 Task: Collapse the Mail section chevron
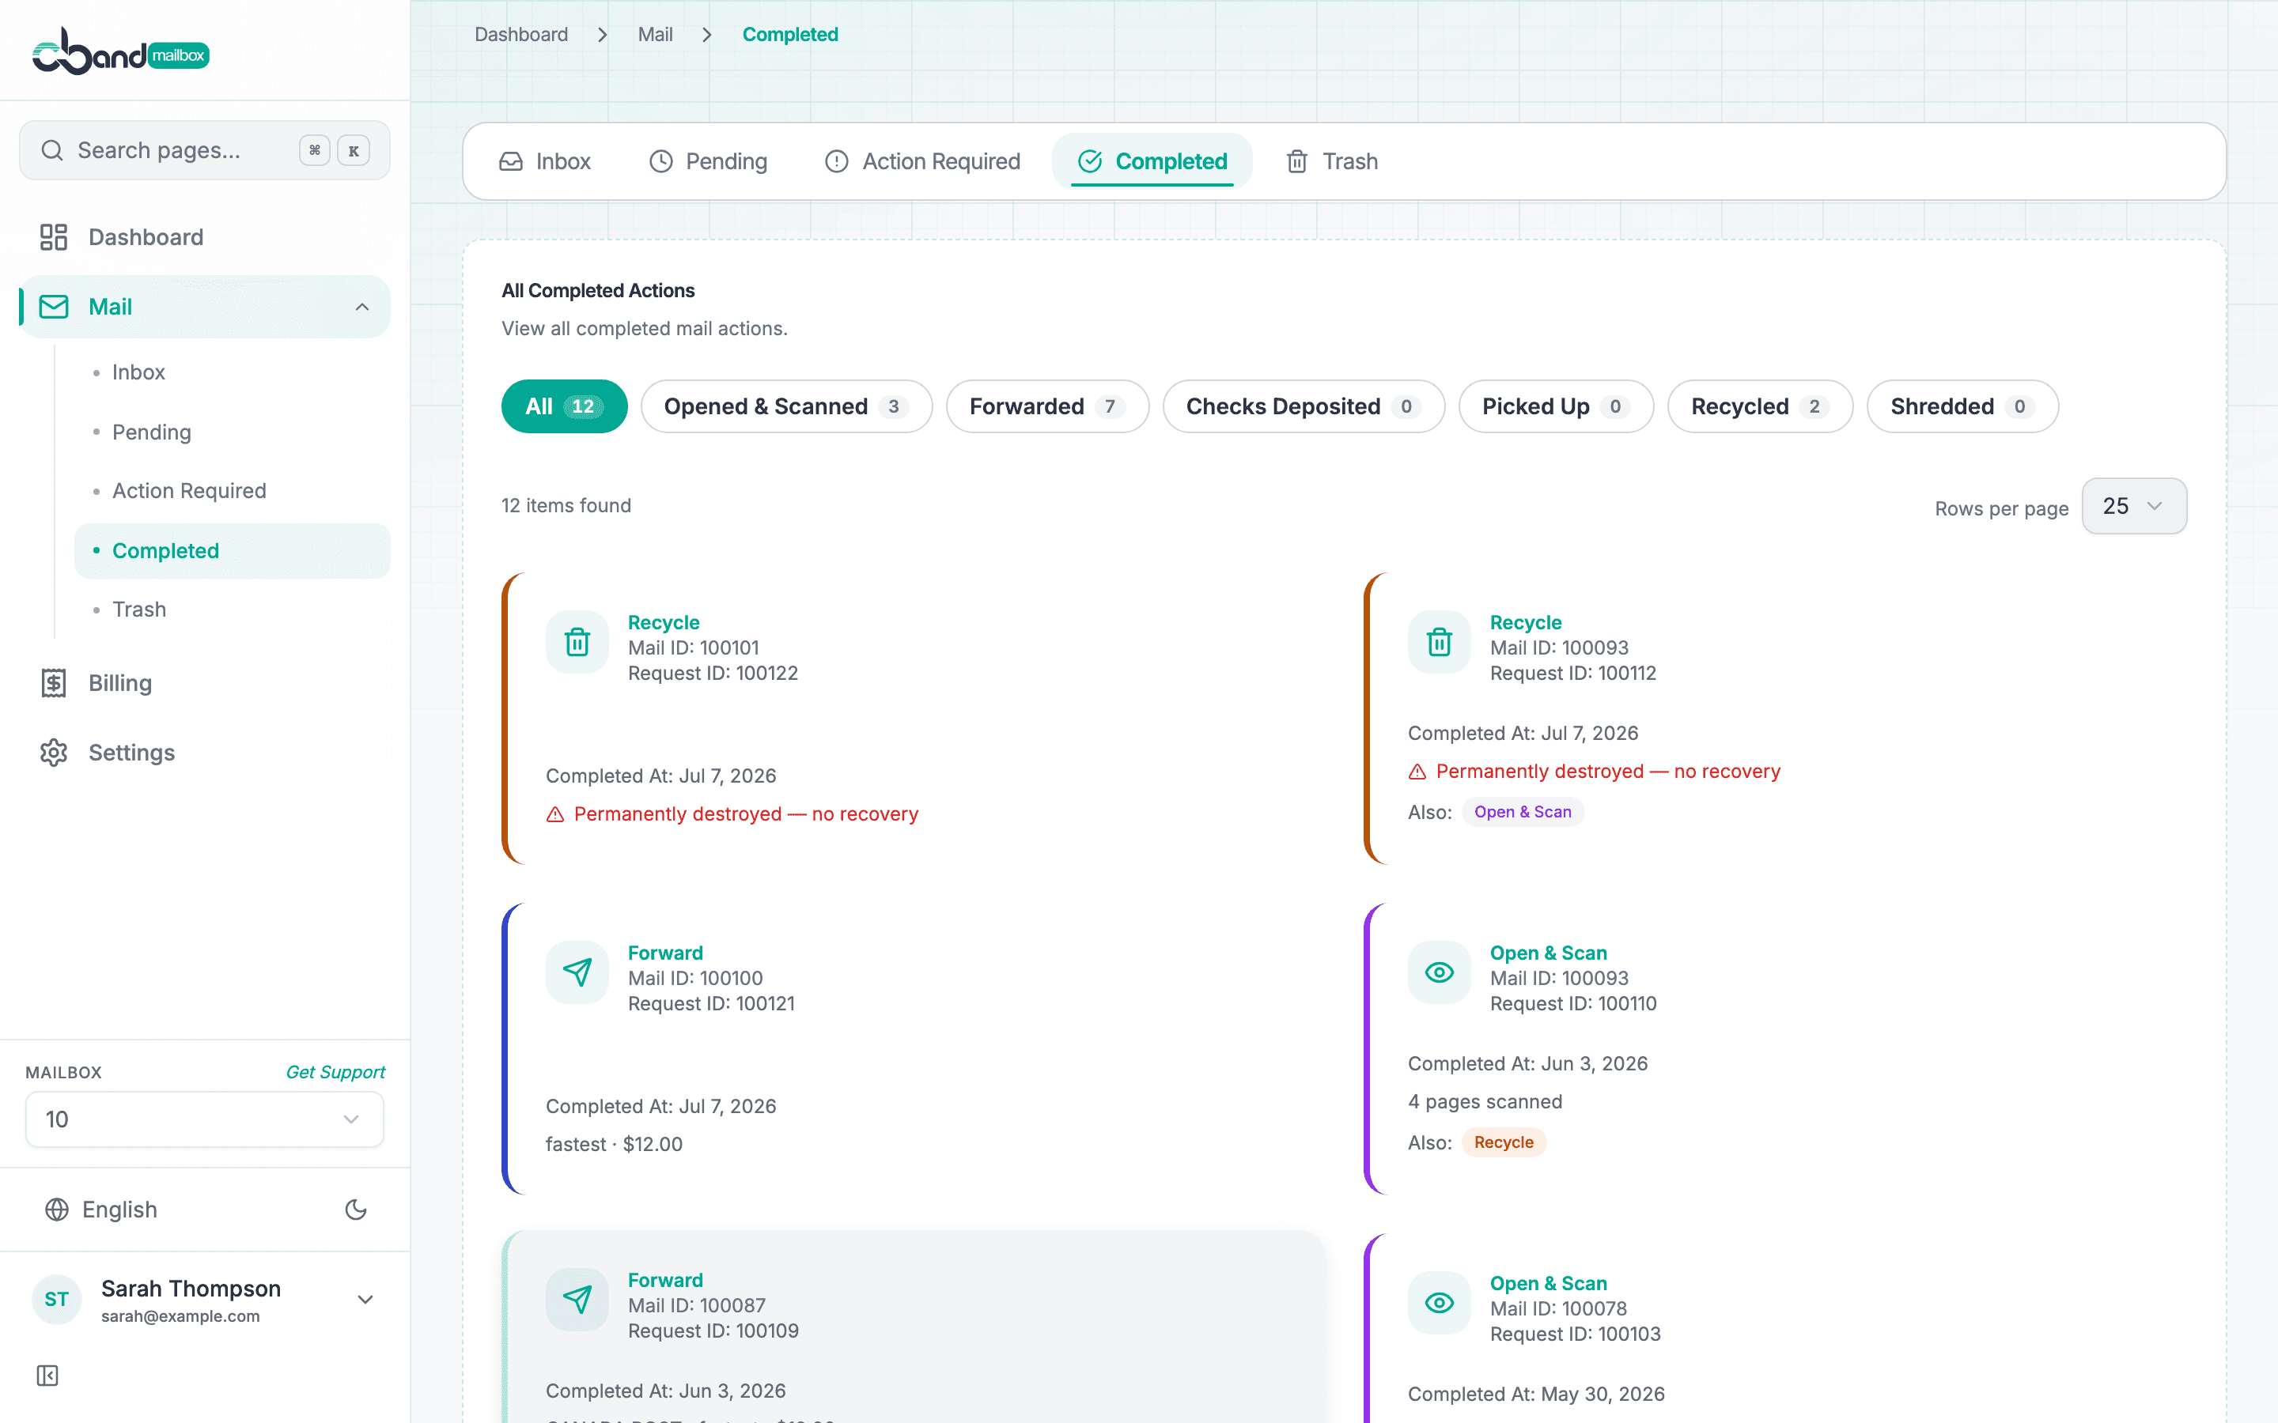click(362, 307)
